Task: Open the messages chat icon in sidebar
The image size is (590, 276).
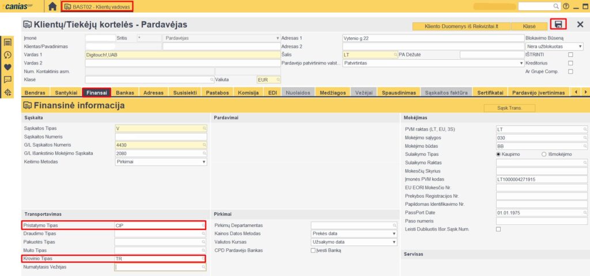Action: [x=7, y=80]
